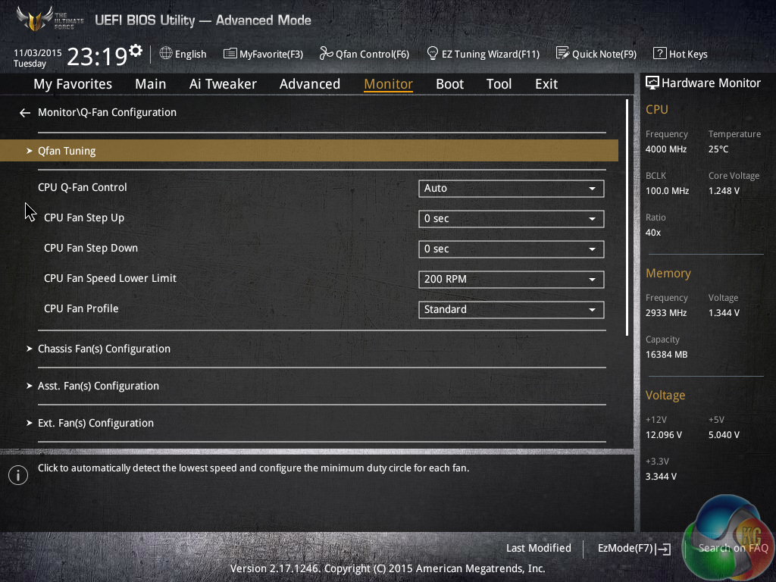Click the 23:19 clock display
Image resolution: width=776 pixels, height=582 pixels.
pyautogui.click(x=97, y=56)
